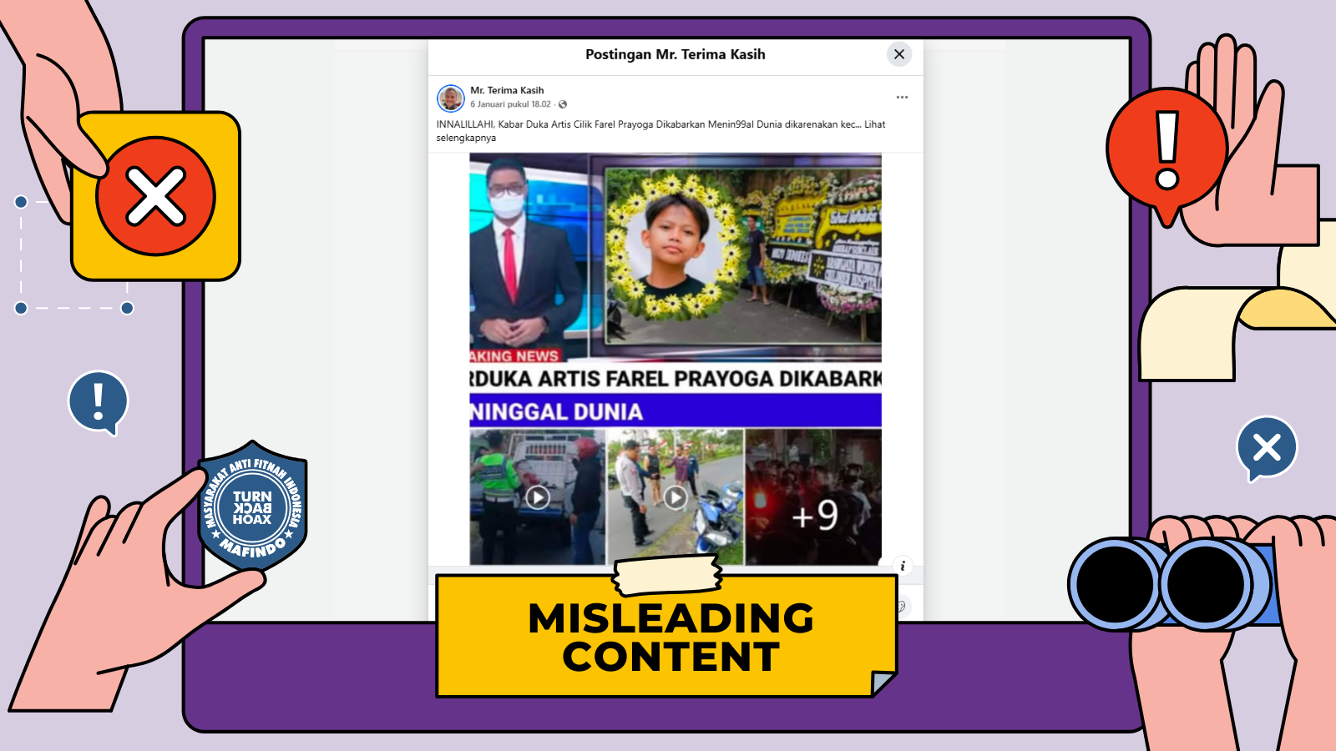1336x751 pixels.
Task: Click the Mafindo Turn Back Hoax badge
Action: 252,507
